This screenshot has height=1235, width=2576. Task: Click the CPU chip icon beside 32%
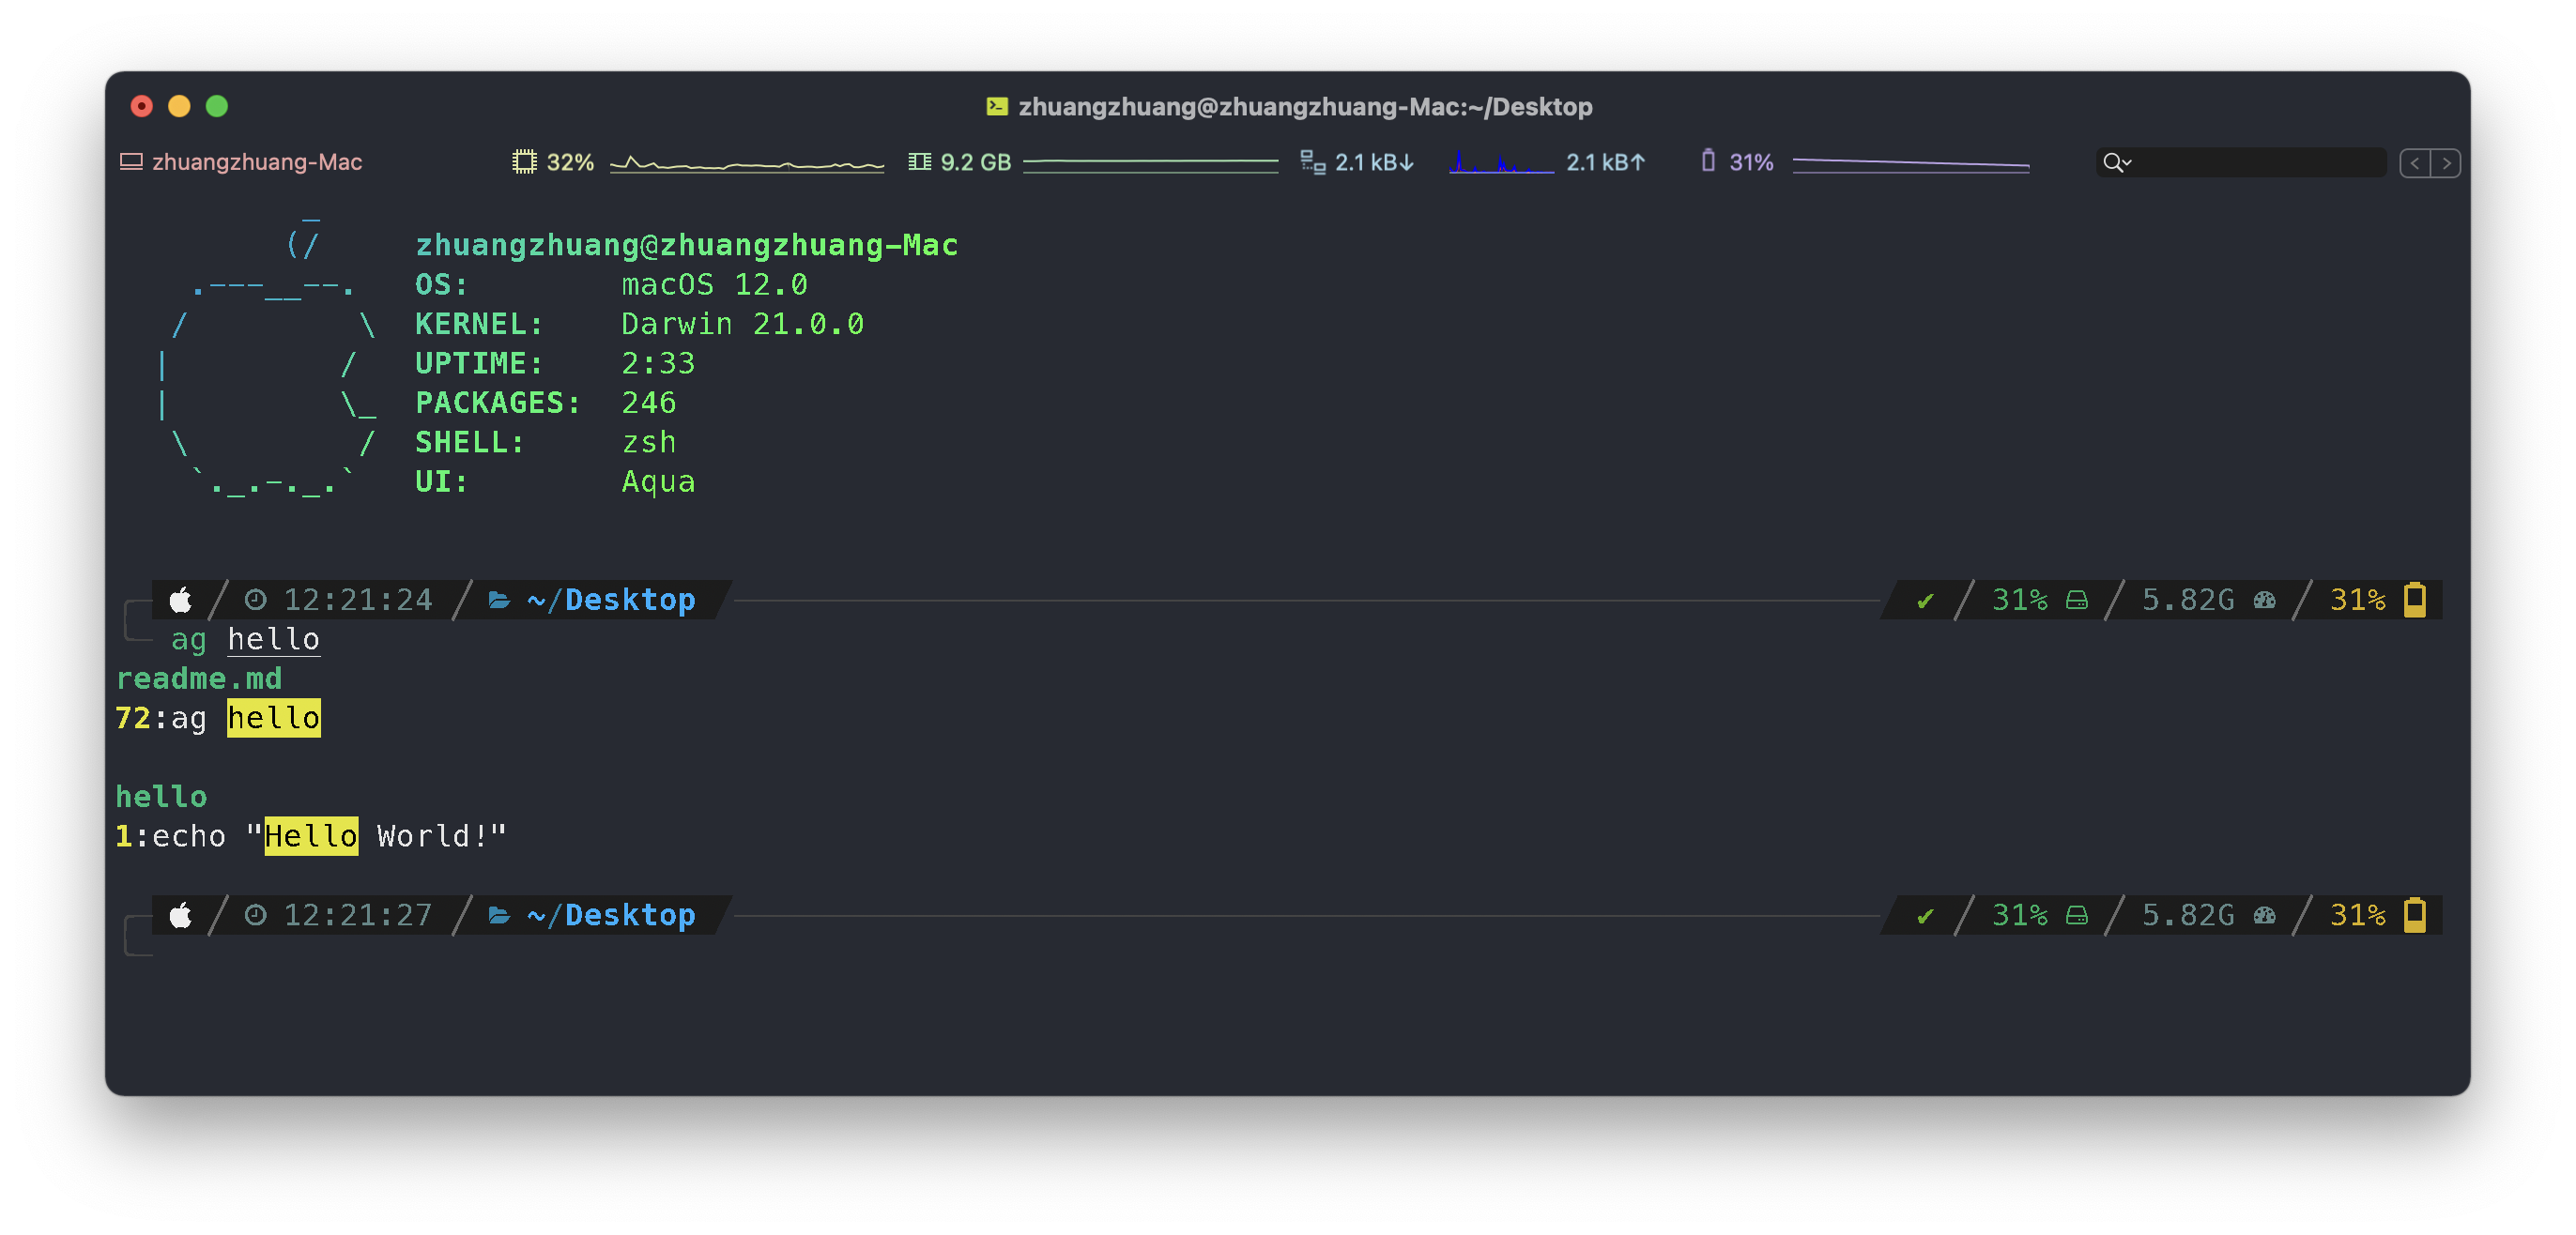click(x=524, y=161)
